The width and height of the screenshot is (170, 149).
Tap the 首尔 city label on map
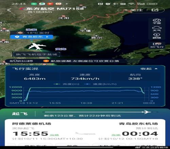tap(97, 38)
